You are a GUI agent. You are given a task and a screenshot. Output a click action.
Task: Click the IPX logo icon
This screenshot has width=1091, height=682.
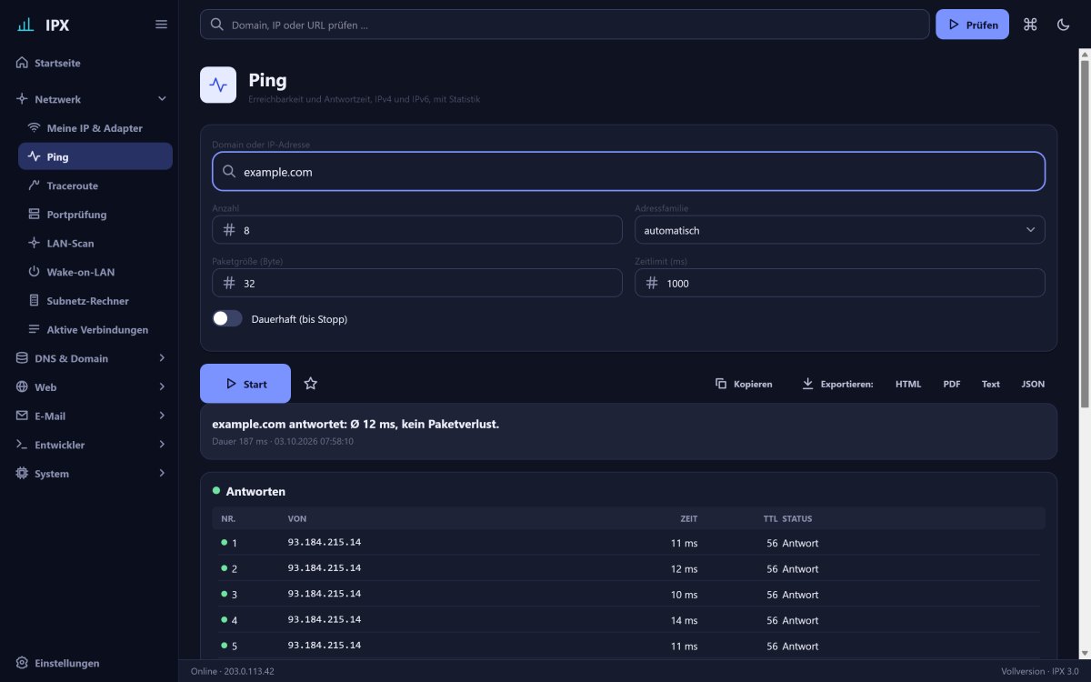coord(25,25)
